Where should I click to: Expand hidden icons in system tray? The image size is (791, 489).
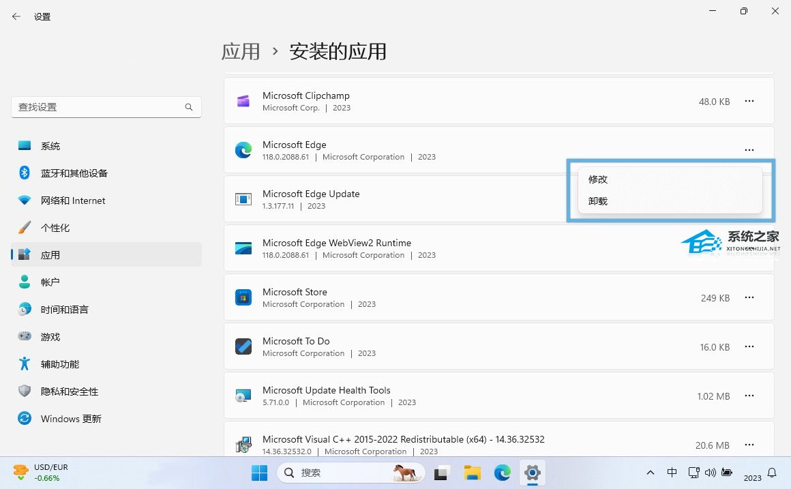tap(650, 472)
